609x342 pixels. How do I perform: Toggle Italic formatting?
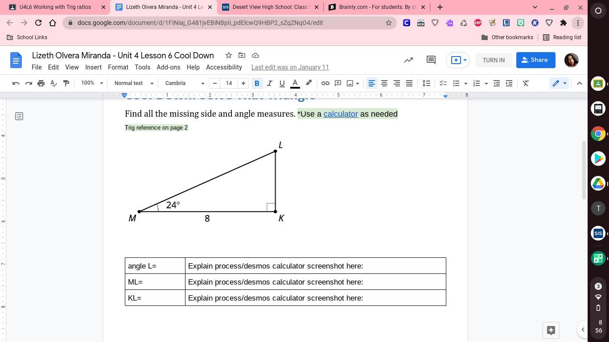[269, 83]
